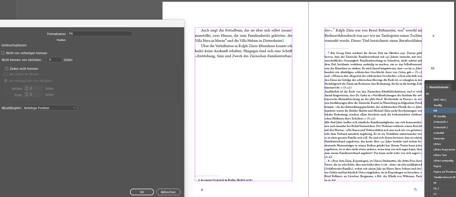Image resolution: width=456 pixels, height=197 pixels.
Task: Select the U1 paragraph style
Action: (x=440, y=194)
